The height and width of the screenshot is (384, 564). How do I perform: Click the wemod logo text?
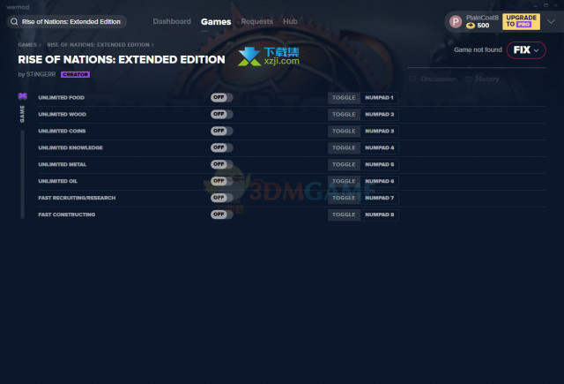point(18,7)
